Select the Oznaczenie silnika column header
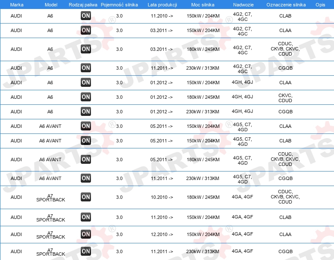Screen dimensions: 334x260 pyautogui.click(x=286, y=5)
